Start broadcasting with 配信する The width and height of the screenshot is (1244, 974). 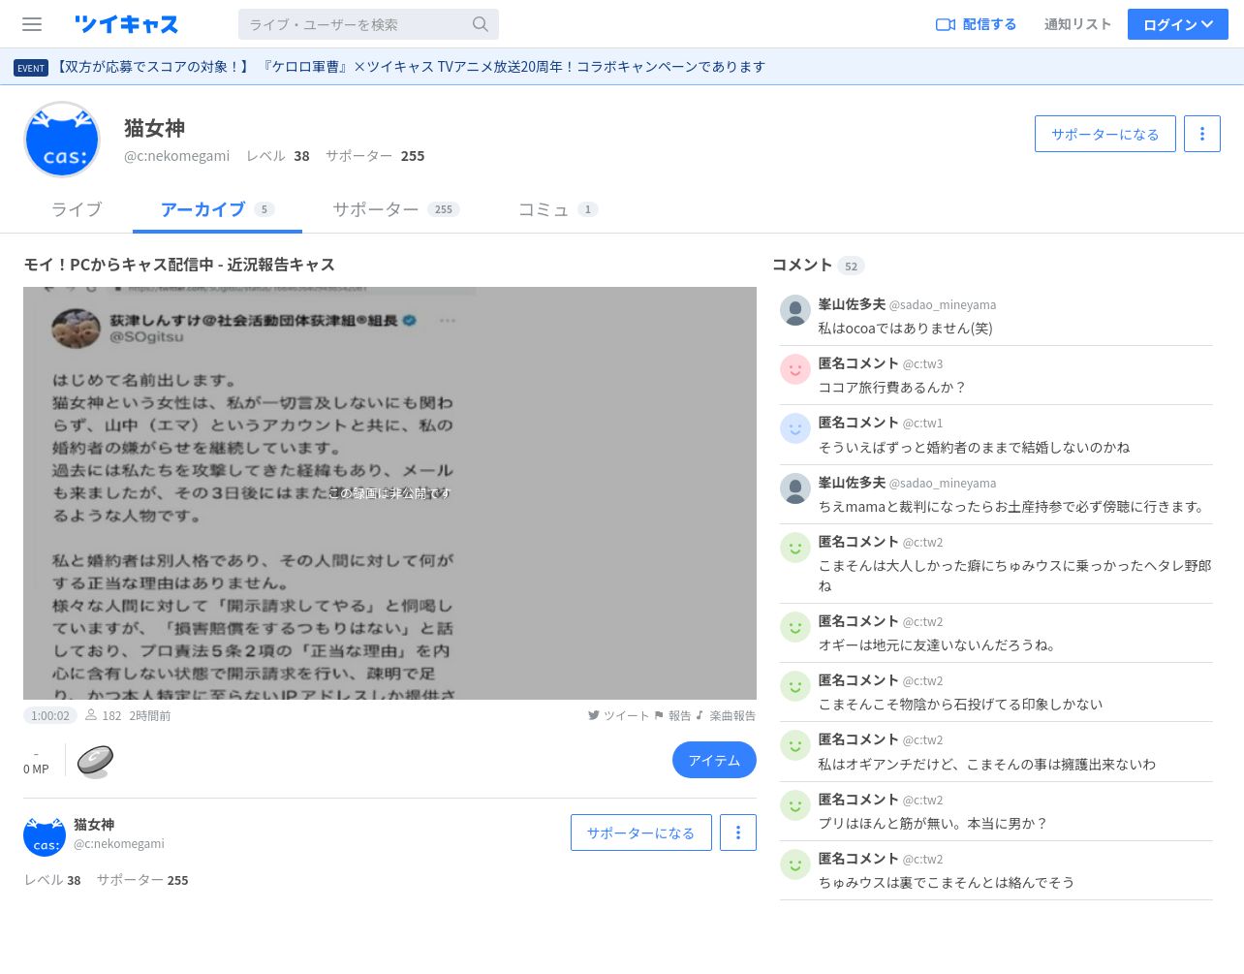pos(976,24)
